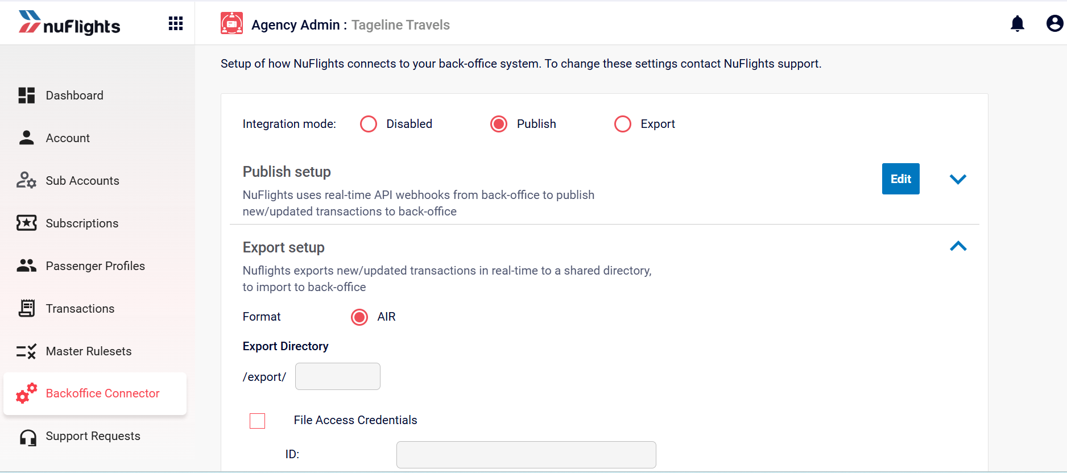Click the Master Rulesets icon
Viewport: 1067px width, 473px height.
[27, 351]
